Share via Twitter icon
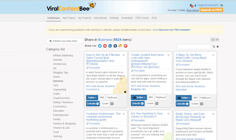This screenshot has height=140, width=236. tap(100, 46)
